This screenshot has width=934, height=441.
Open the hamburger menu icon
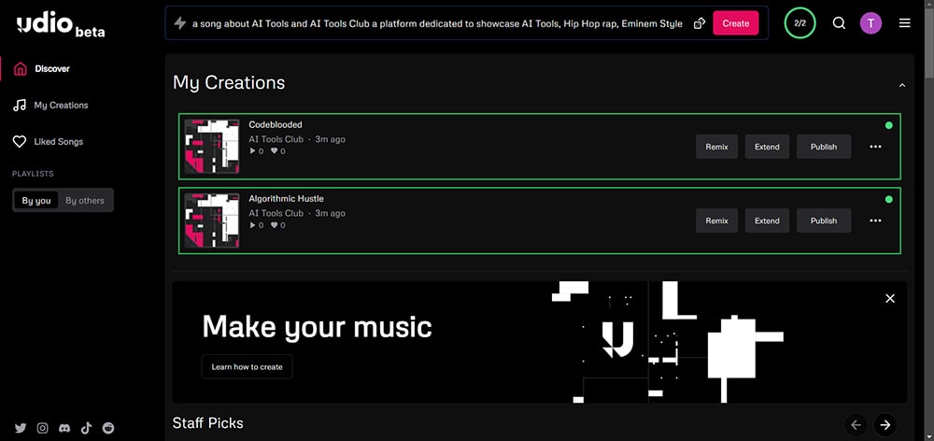point(905,23)
